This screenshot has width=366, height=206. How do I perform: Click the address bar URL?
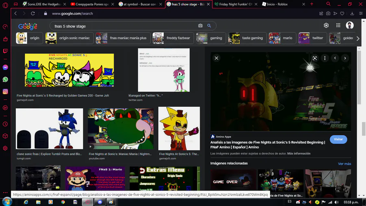click(72, 13)
